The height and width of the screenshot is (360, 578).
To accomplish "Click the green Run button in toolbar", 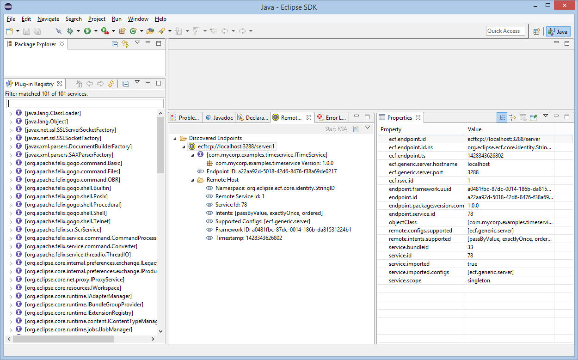I will click(x=87, y=31).
